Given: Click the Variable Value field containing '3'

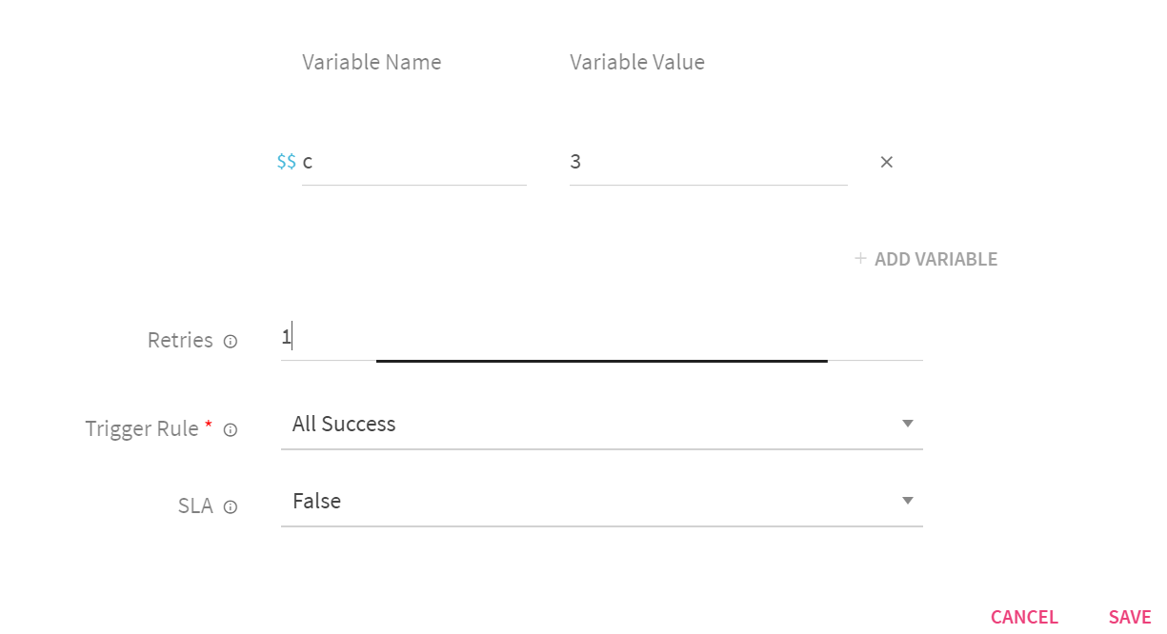Looking at the screenshot, I should coord(708,163).
